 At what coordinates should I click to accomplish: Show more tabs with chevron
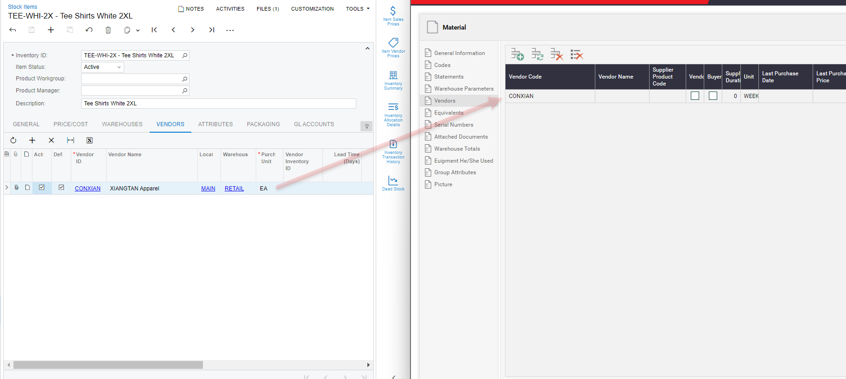click(x=366, y=126)
